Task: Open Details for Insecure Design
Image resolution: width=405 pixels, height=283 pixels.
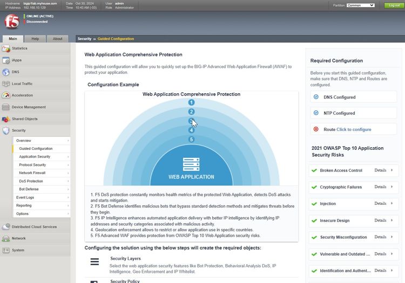Action: tap(380, 220)
